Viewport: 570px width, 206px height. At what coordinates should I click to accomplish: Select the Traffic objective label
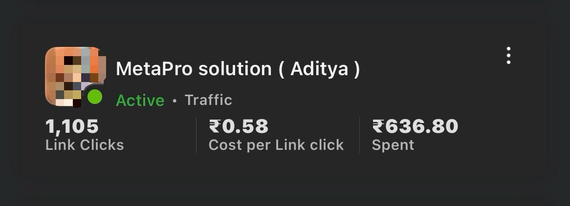pyautogui.click(x=208, y=100)
